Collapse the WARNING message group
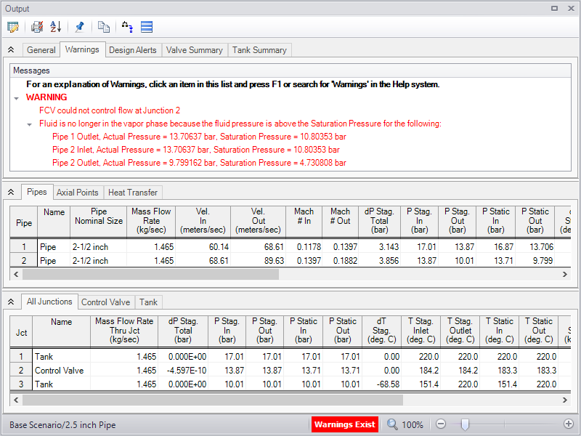 click(x=17, y=97)
